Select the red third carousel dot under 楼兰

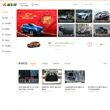pos(58,50)
